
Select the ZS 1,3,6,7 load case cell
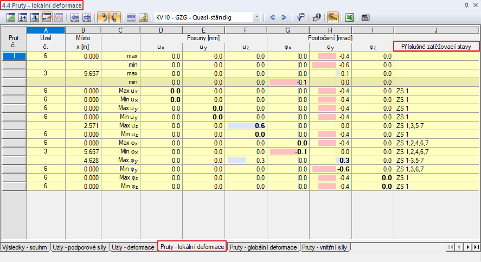(436, 169)
